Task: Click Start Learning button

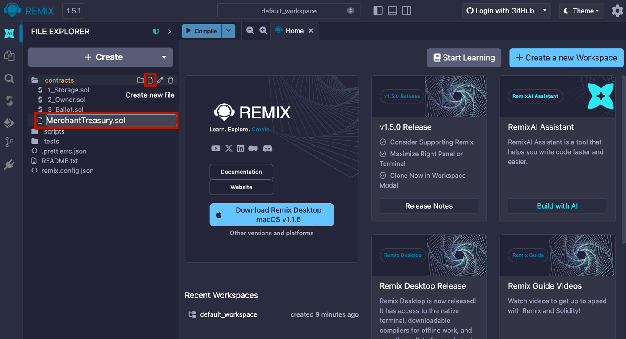Action: point(464,58)
